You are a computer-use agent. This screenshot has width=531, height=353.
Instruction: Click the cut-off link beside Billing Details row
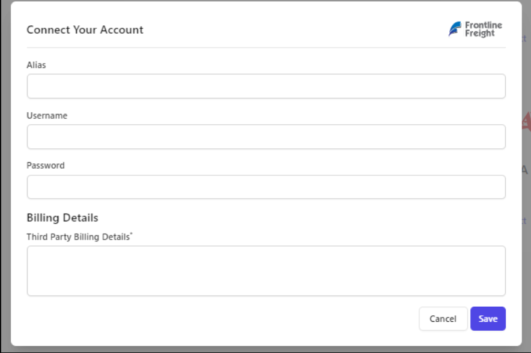coord(524,221)
